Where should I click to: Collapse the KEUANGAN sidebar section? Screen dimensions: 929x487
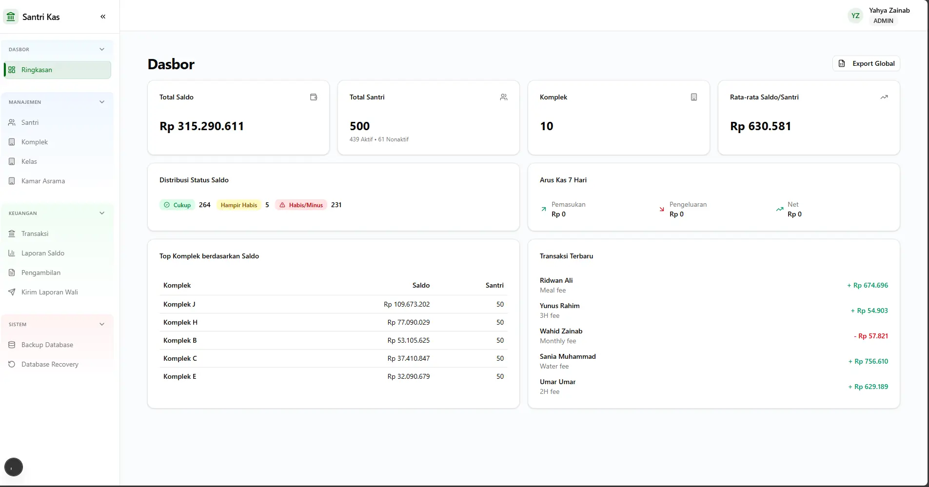click(x=58, y=213)
